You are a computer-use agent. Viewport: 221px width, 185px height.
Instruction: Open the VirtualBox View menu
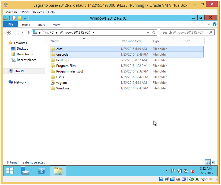25,12
